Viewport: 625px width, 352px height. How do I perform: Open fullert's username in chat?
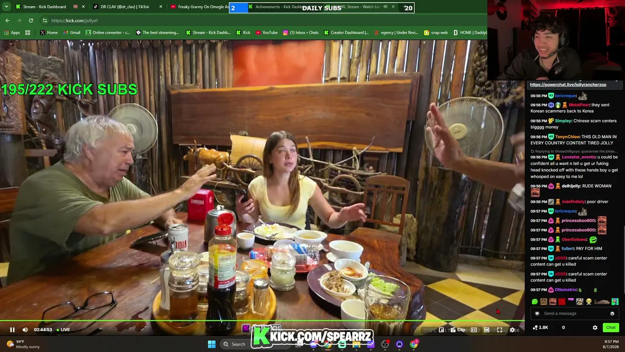[567, 248]
